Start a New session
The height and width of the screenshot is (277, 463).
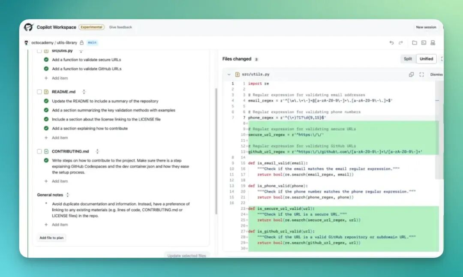[426, 27]
